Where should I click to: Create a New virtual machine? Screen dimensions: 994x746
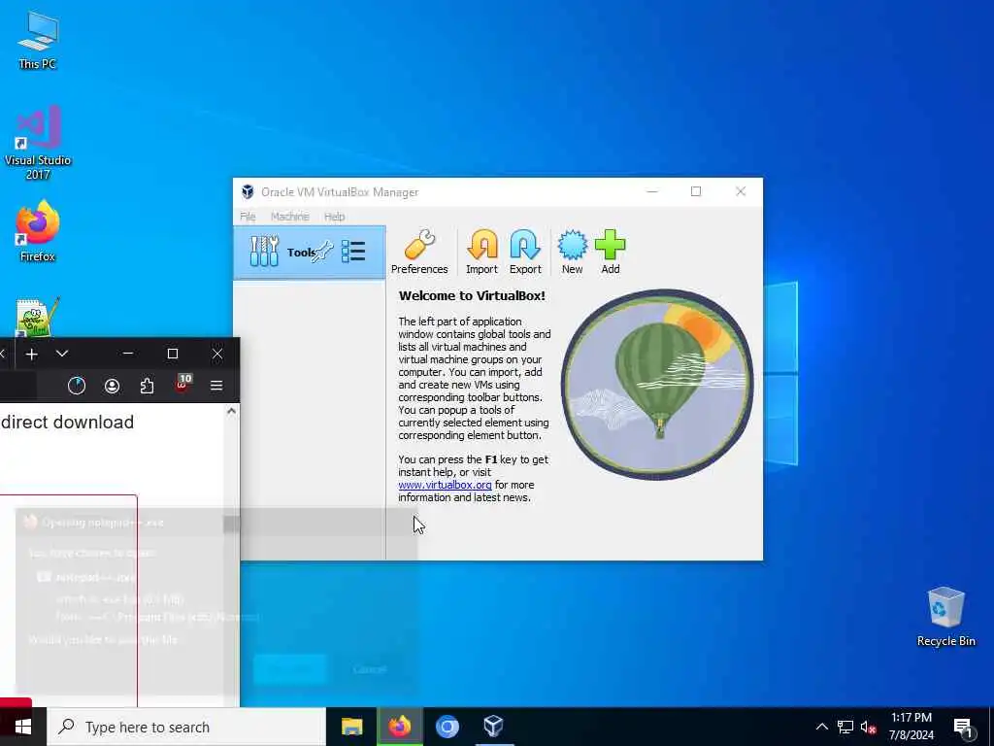[x=572, y=253]
